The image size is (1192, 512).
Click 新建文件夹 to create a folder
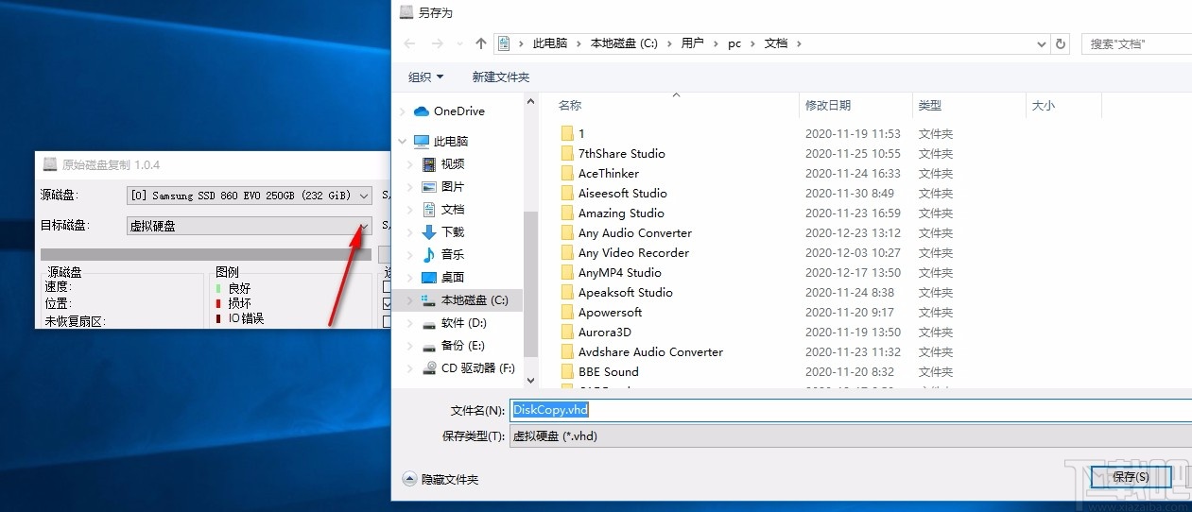point(501,77)
